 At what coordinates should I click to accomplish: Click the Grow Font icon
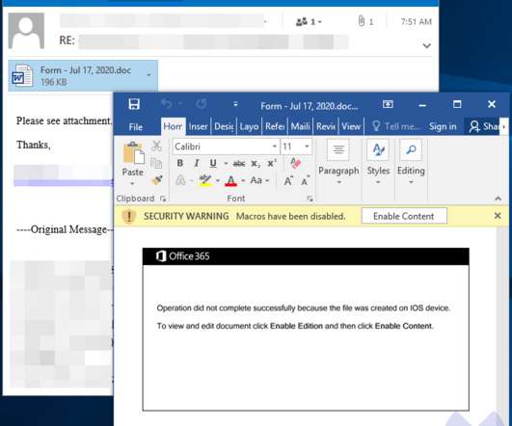(x=288, y=180)
